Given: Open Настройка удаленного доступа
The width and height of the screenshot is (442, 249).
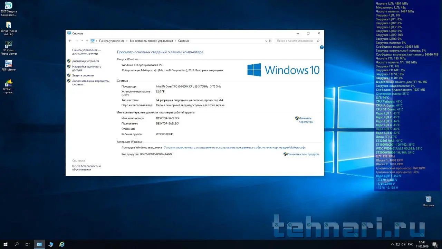Looking at the screenshot, I should click(x=87, y=68).
